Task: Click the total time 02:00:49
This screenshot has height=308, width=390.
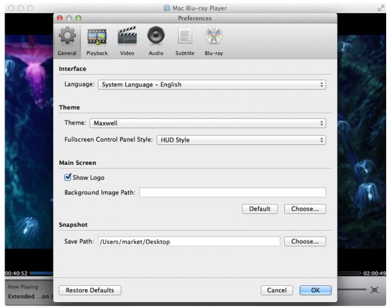Action: point(374,274)
